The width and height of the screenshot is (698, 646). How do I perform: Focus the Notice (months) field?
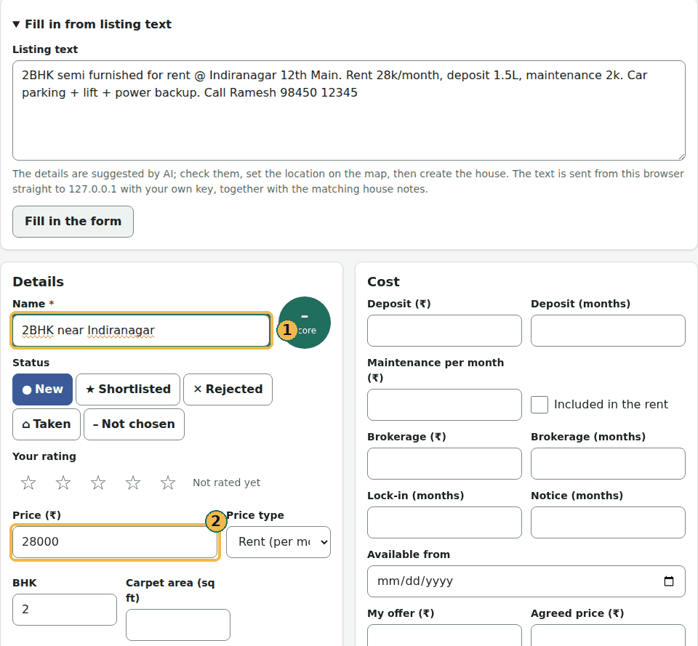[x=608, y=522]
